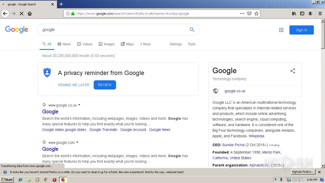This screenshot has height=183, width=325.
Task: Open Google Translate sitelink
Action: tap(103, 130)
